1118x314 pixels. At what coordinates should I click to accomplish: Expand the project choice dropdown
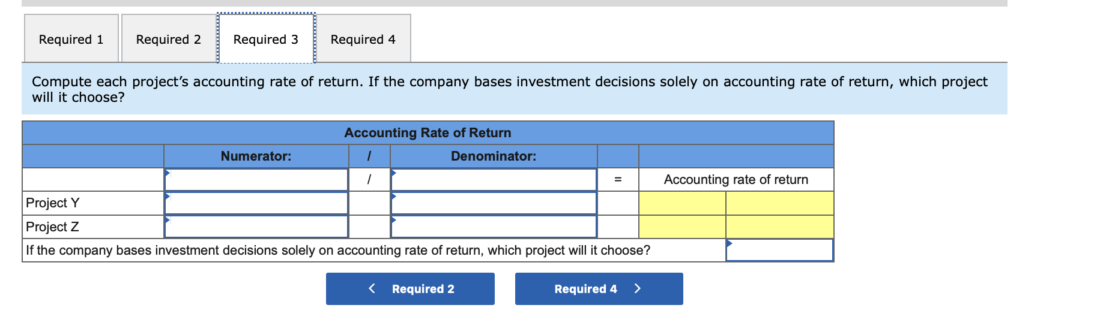[x=779, y=250]
